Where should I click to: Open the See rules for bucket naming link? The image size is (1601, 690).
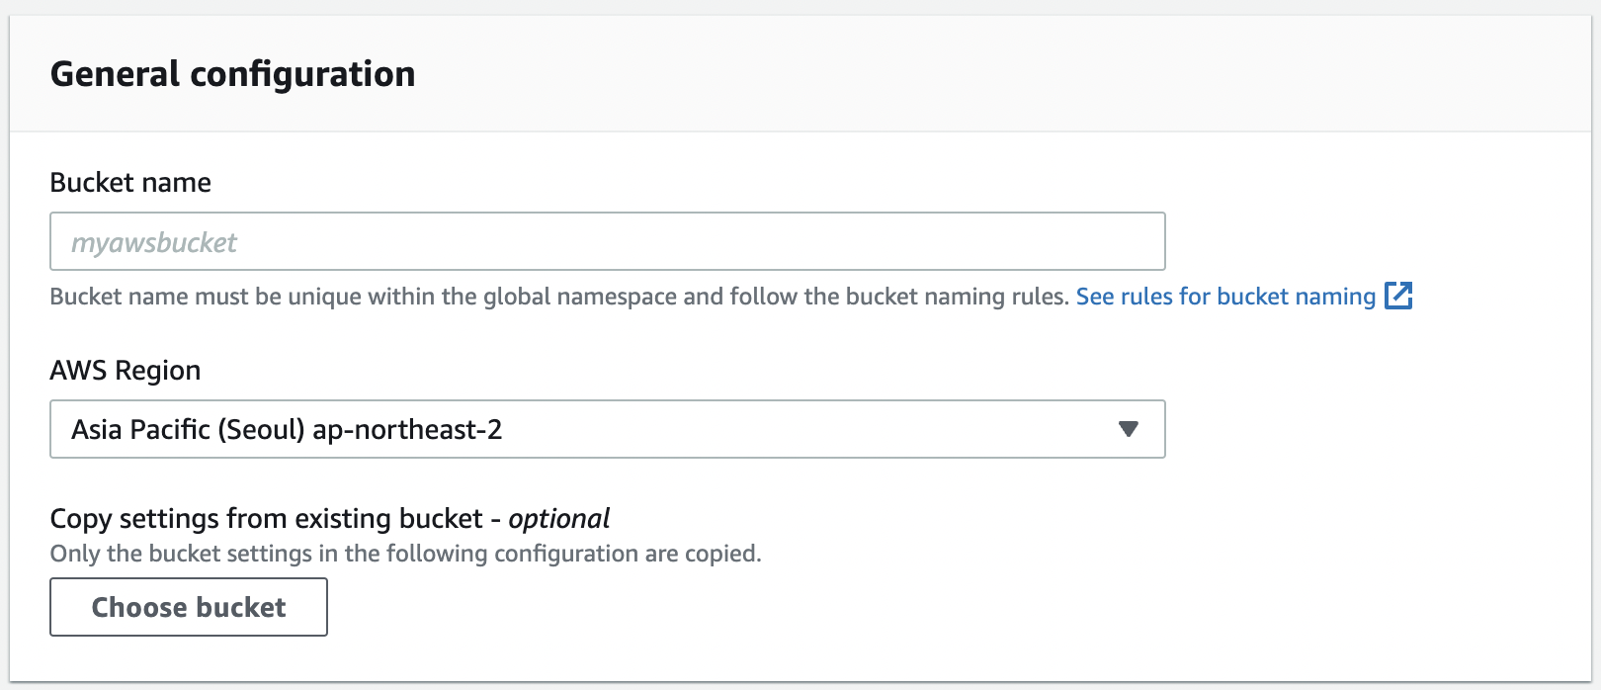coord(1225,297)
